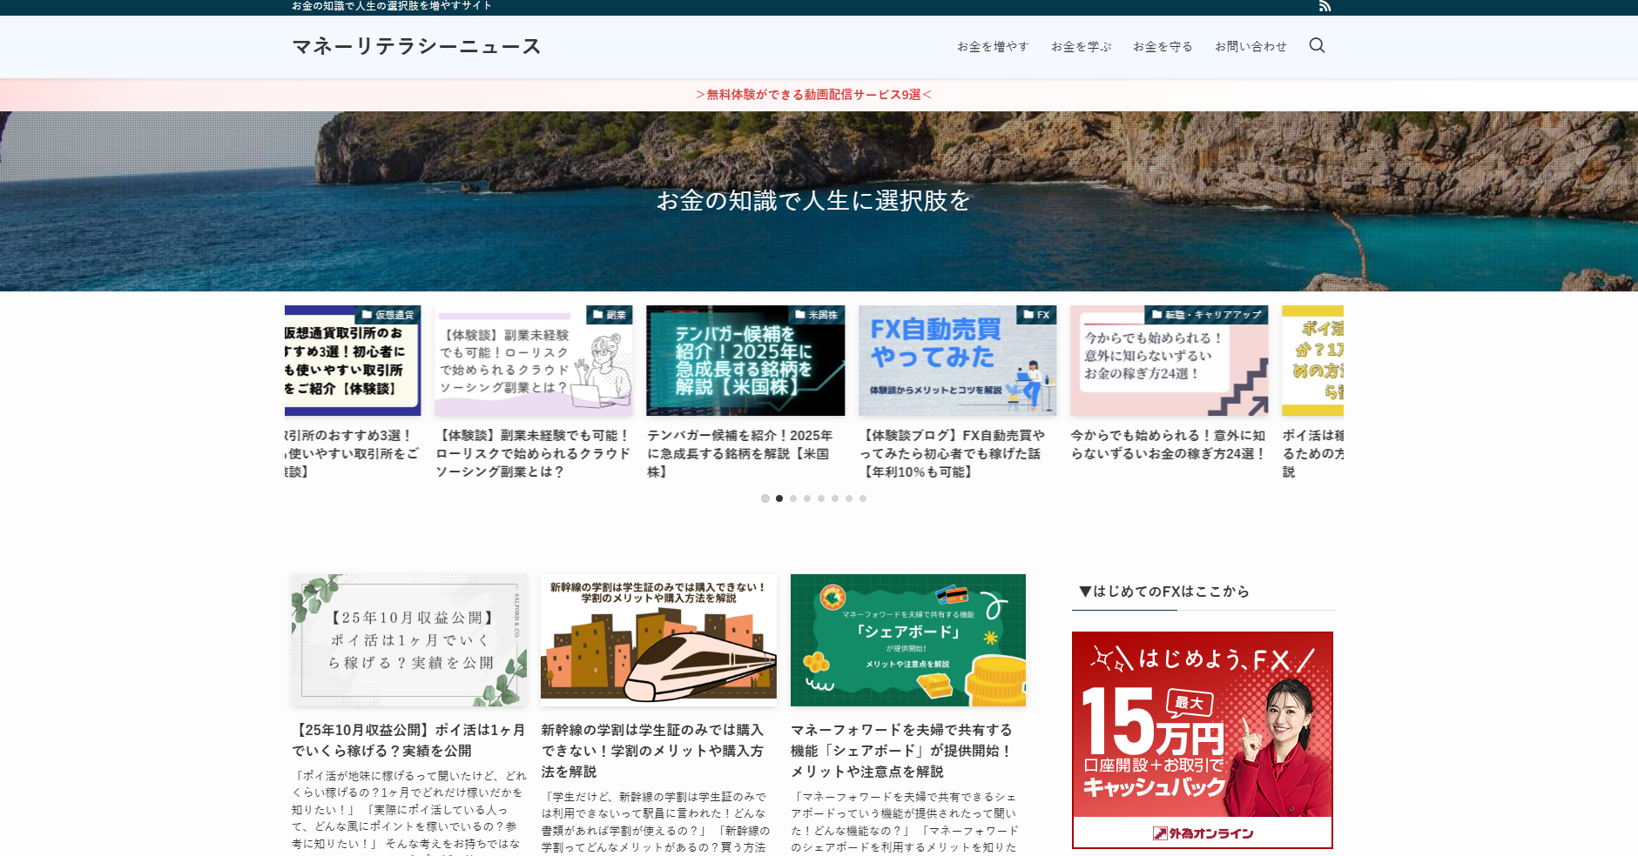This screenshot has height=856, width=1638.
Task: Go to お問い合わせ page
Action: click(x=1250, y=47)
